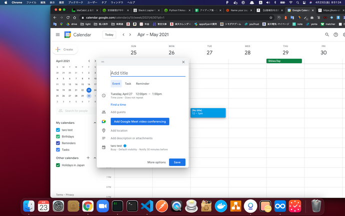Select the (No title) 12 – 1pm event block
The width and height of the screenshot is (345, 216).
click(x=208, y=113)
